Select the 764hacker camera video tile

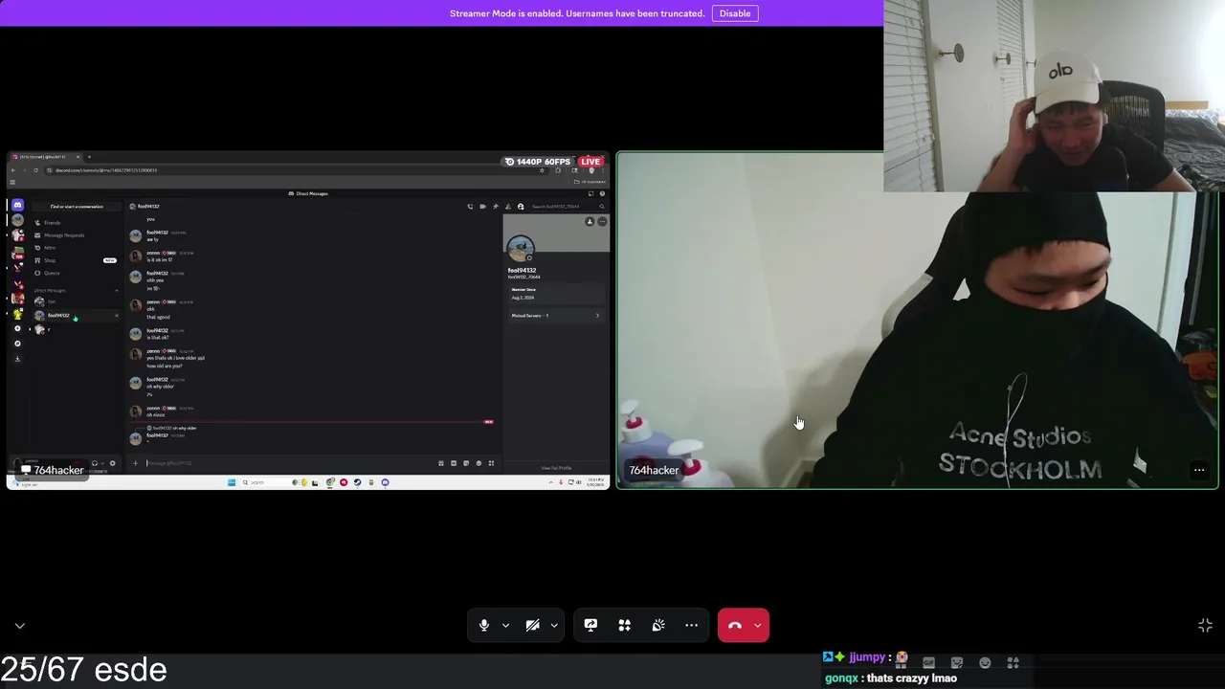click(x=917, y=321)
